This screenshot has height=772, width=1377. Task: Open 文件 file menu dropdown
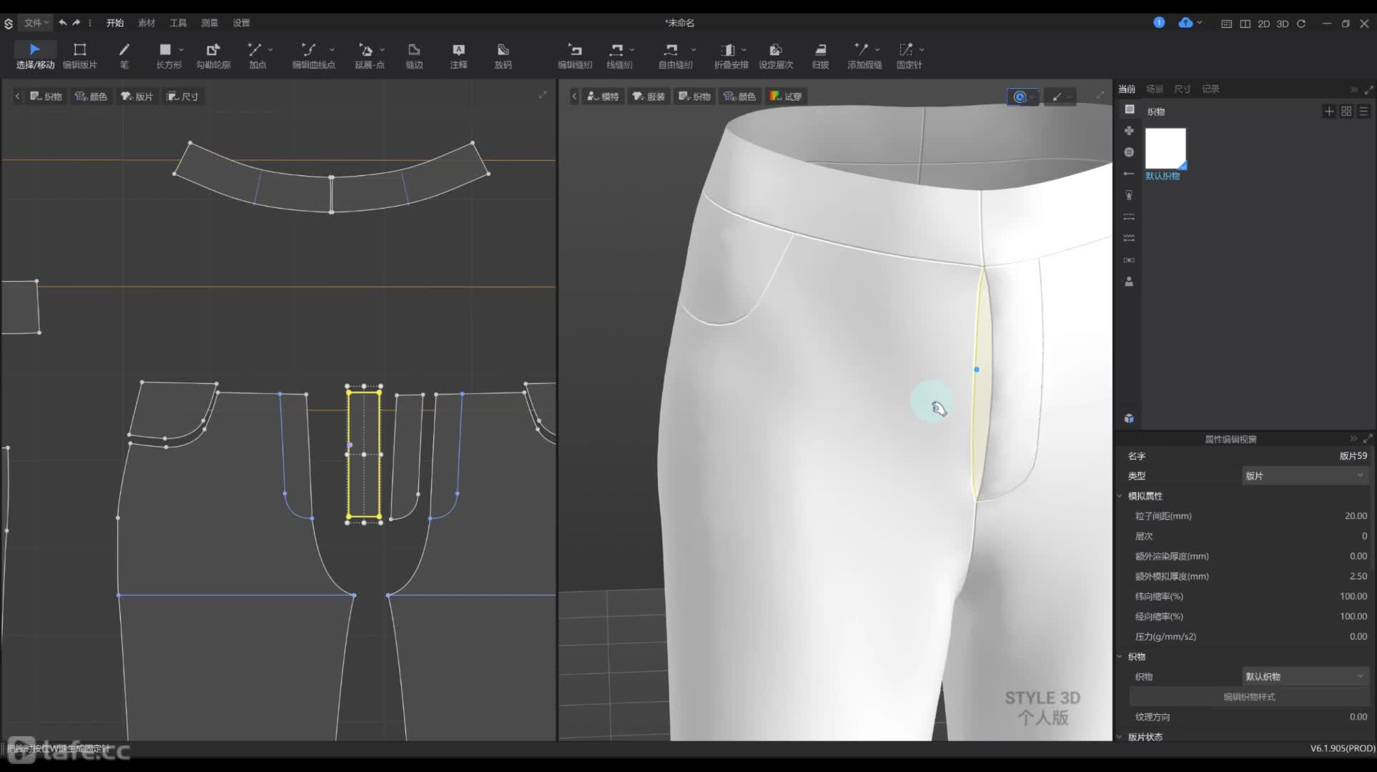point(36,23)
